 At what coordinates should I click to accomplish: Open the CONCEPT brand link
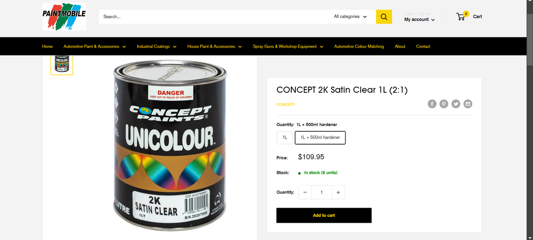tap(285, 104)
